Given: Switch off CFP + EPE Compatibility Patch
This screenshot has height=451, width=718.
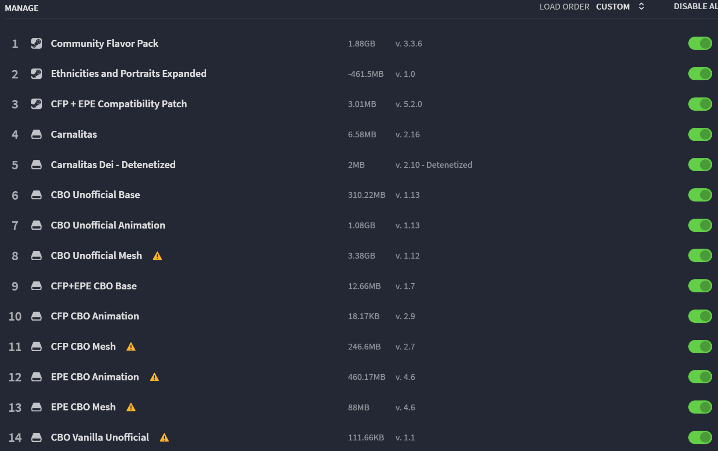Looking at the screenshot, I should pyautogui.click(x=700, y=104).
